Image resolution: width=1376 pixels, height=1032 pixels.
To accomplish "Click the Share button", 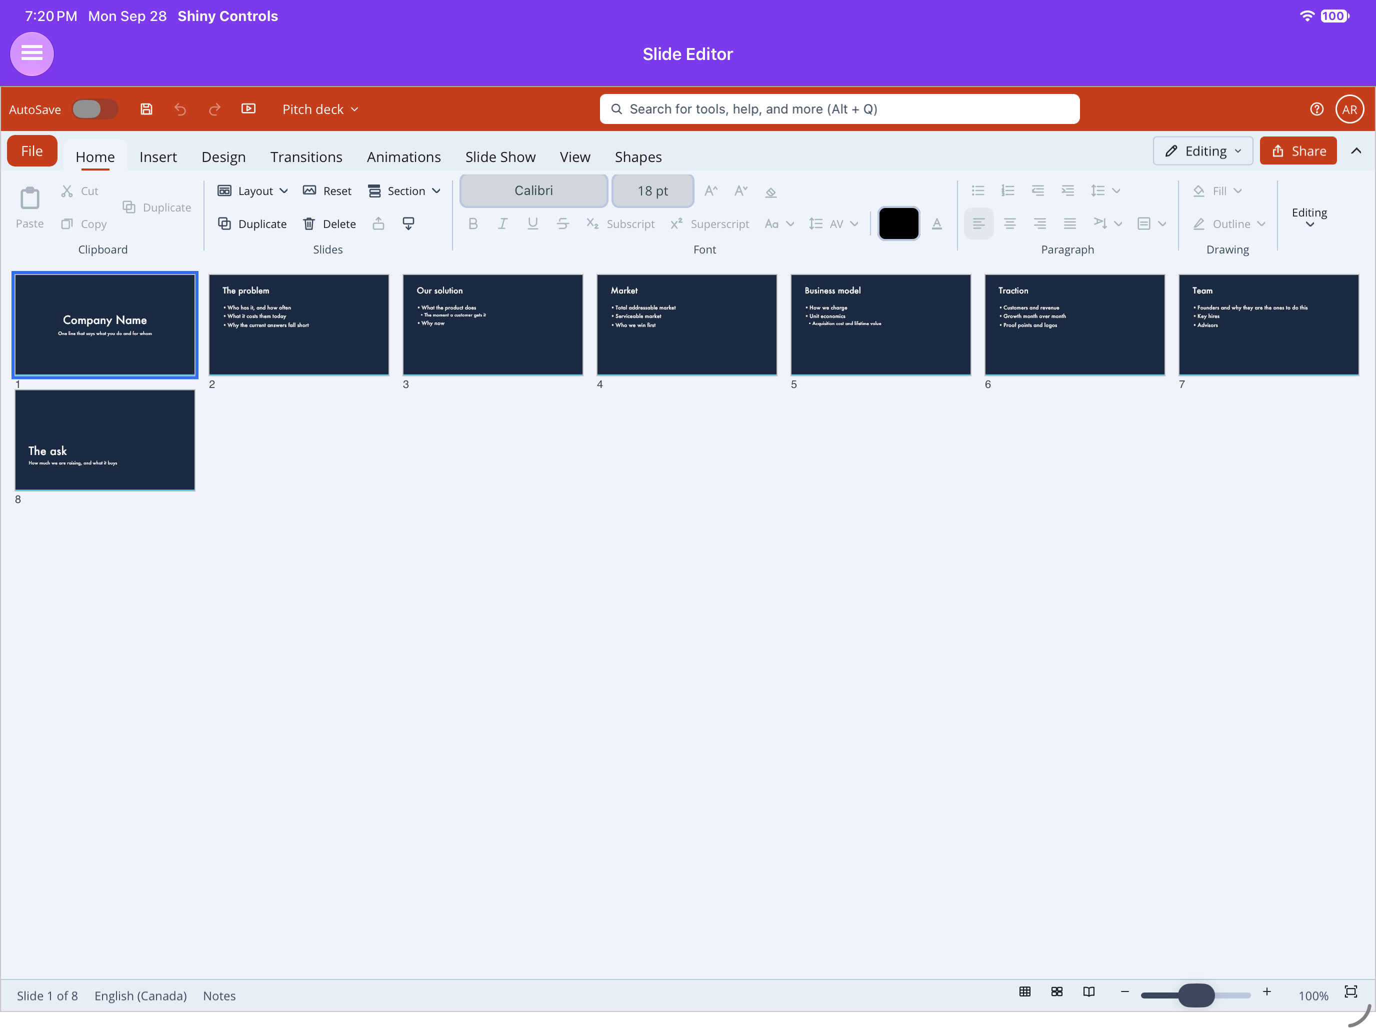I will [1297, 151].
